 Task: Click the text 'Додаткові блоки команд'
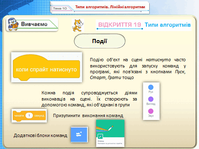click(40, 135)
